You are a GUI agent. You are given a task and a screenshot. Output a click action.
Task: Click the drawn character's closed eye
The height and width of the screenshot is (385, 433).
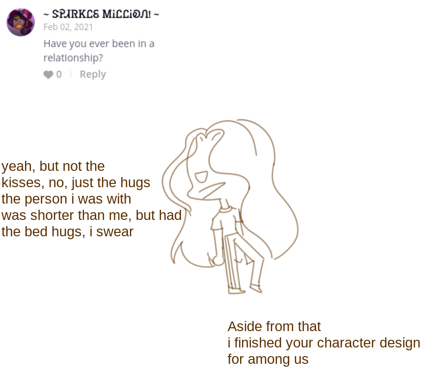[x=201, y=177]
